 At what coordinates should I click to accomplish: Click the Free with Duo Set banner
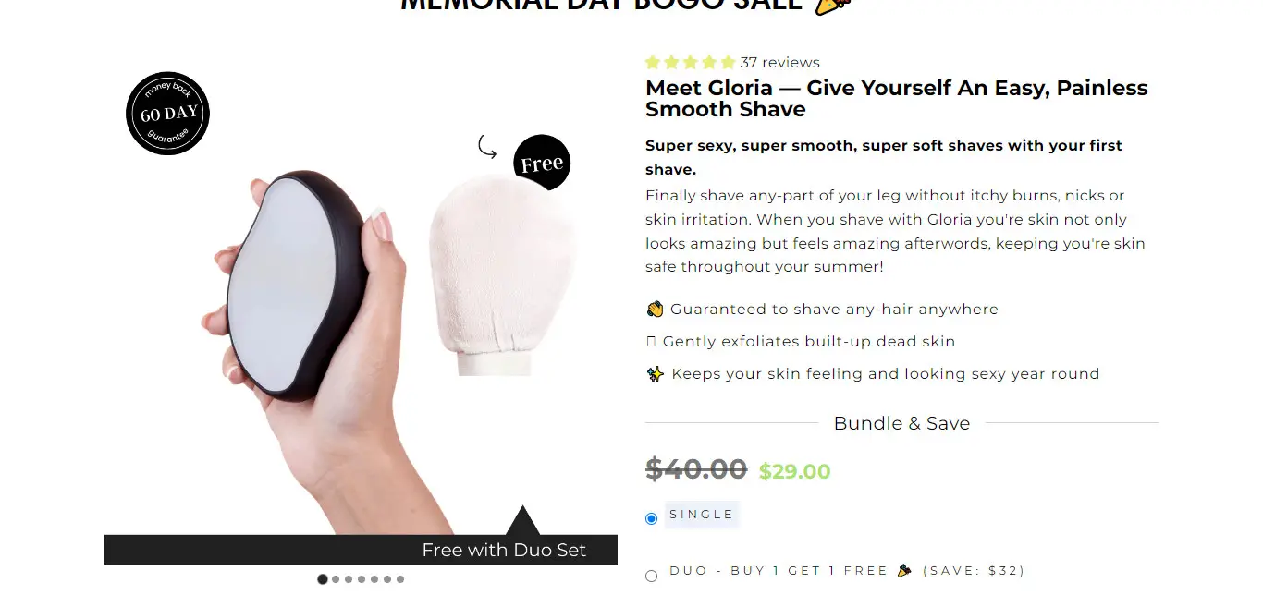(x=361, y=550)
